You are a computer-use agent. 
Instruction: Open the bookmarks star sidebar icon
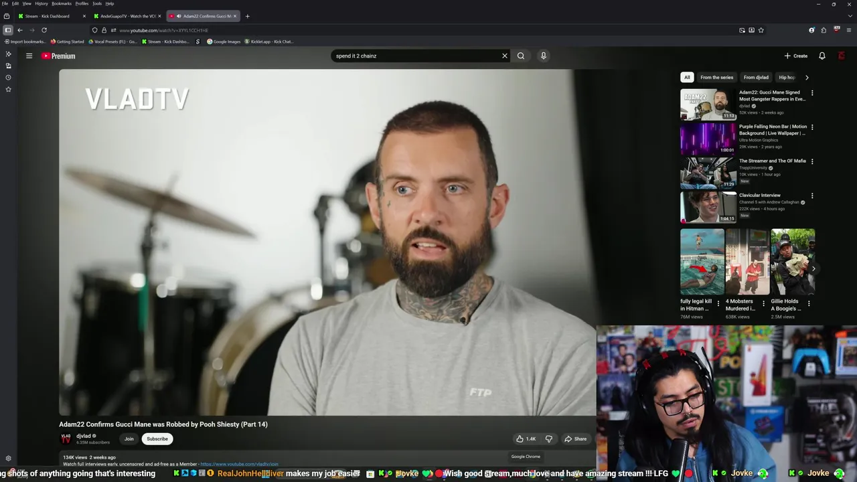click(8, 89)
